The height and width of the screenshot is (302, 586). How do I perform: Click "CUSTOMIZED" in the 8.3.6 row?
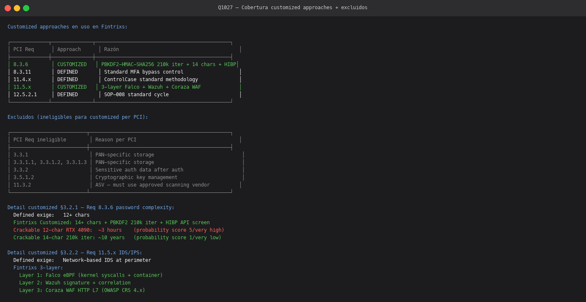(x=72, y=64)
